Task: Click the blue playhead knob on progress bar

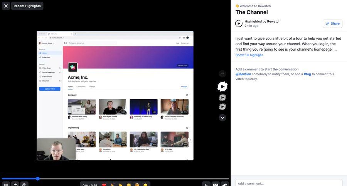Action: 38,178
